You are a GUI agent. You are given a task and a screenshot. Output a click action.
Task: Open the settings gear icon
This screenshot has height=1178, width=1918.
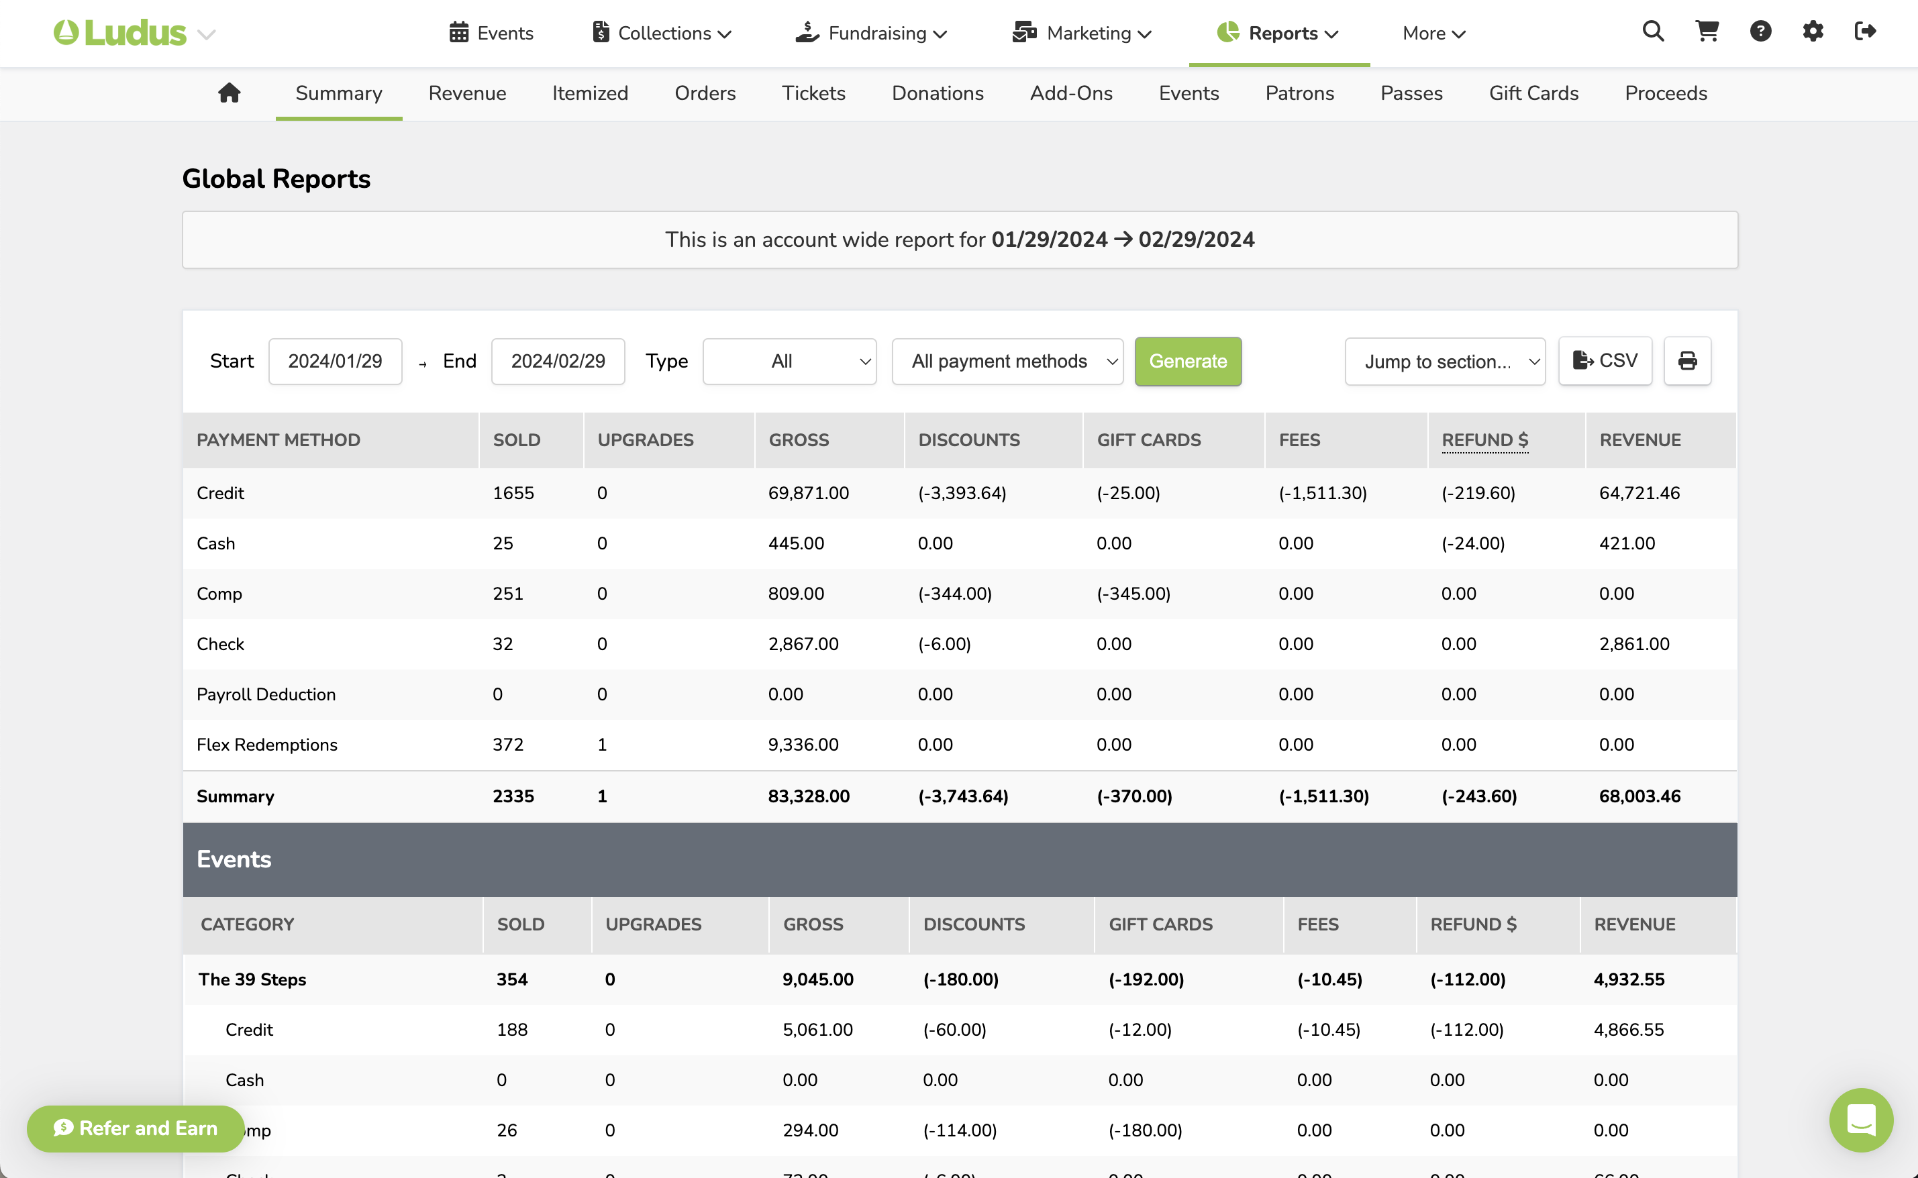click(1813, 32)
